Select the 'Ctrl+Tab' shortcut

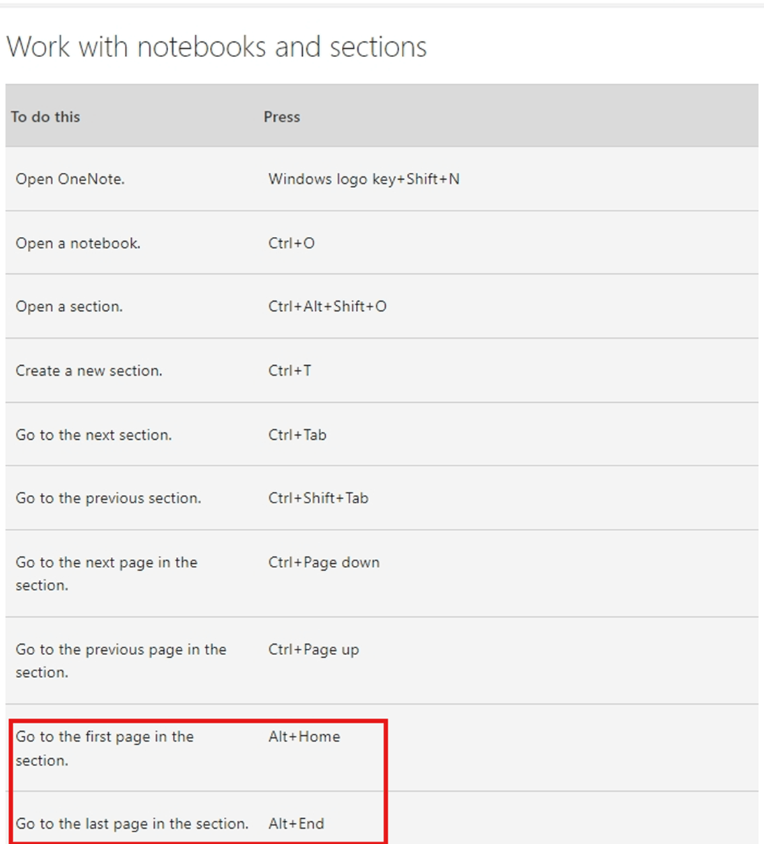pos(296,434)
